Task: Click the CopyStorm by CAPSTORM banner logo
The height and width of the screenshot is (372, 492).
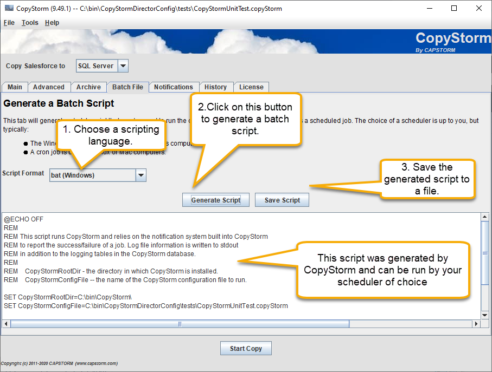Action: click(453, 42)
